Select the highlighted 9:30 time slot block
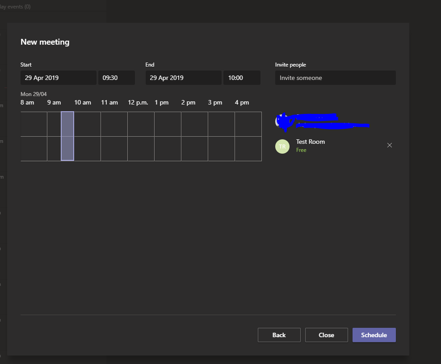This screenshot has width=441, height=364. tap(67, 136)
